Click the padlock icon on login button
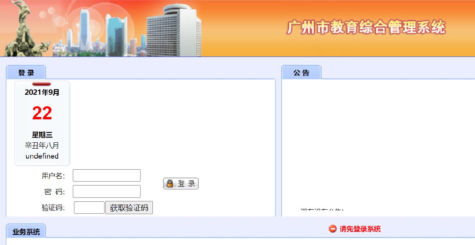 tap(170, 184)
